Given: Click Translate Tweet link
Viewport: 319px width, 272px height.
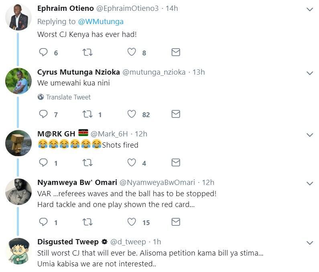Looking at the screenshot, I should click(x=68, y=97).
